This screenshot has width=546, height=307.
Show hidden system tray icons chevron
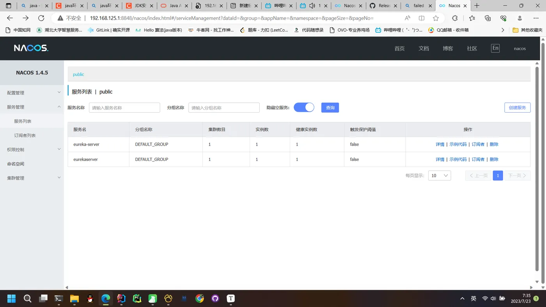click(463, 298)
